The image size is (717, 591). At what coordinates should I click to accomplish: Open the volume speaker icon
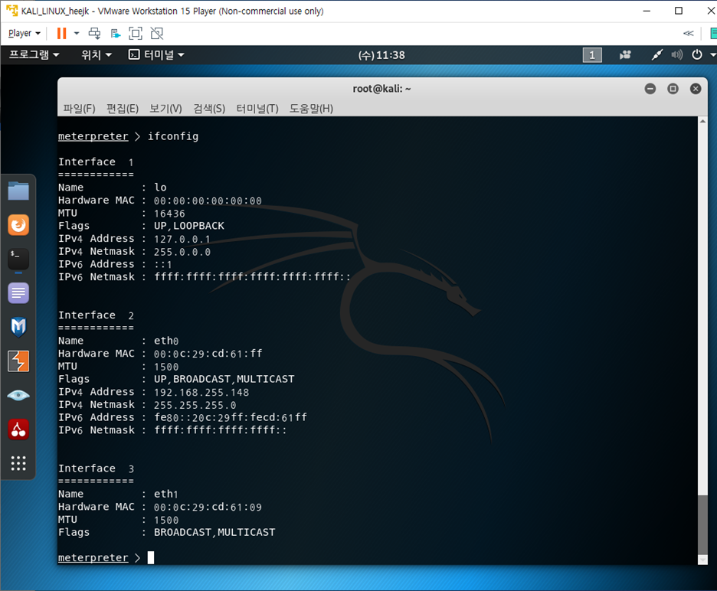coord(676,55)
